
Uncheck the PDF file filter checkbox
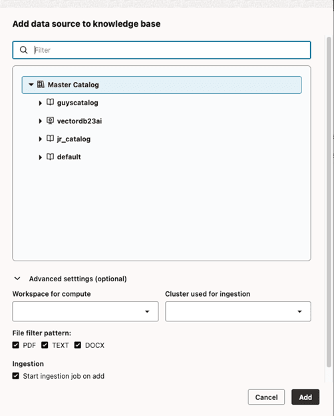click(x=15, y=345)
